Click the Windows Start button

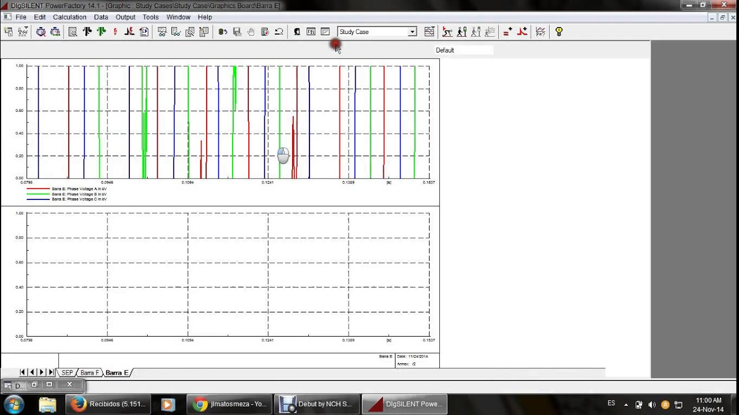click(14, 404)
